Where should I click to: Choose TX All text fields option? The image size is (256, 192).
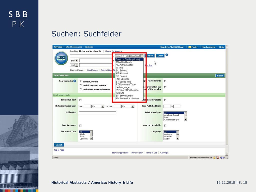coord(129,62)
